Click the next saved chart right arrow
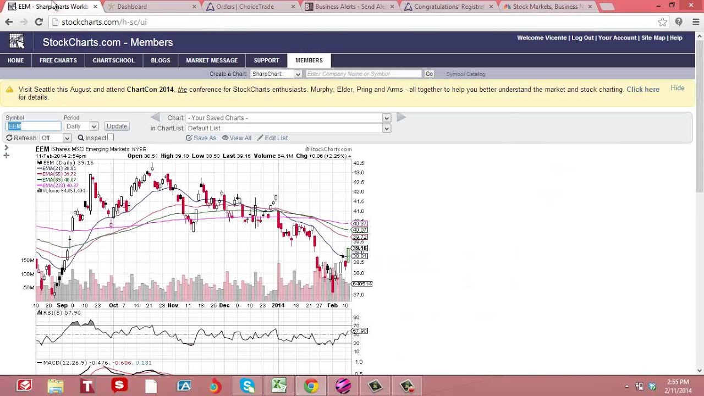Image resolution: width=704 pixels, height=396 pixels. click(401, 117)
